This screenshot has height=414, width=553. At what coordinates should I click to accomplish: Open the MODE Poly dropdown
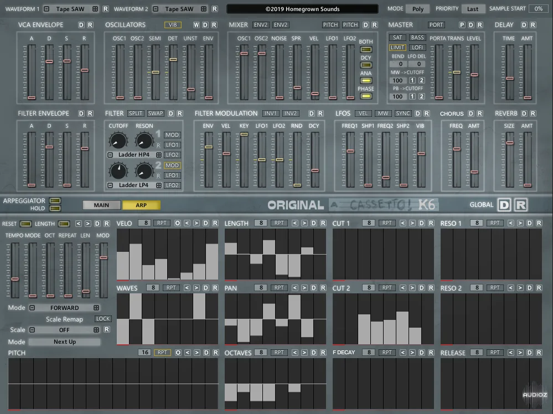[x=418, y=9]
